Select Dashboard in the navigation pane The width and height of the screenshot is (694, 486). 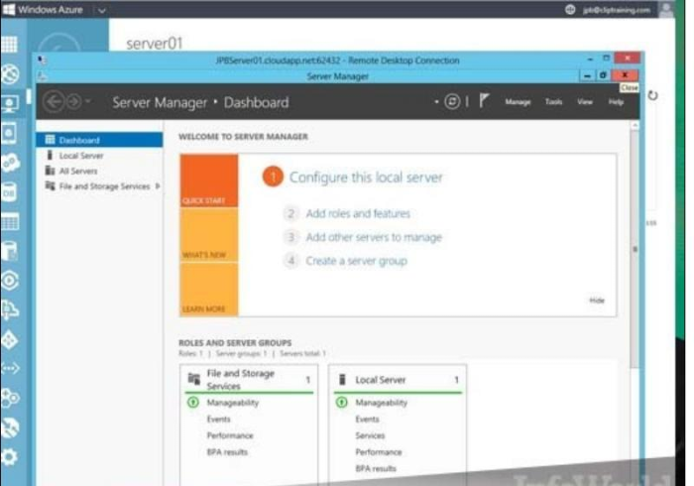[99, 140]
